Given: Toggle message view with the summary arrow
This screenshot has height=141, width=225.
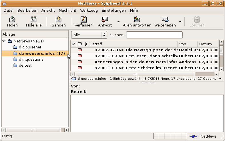Looking at the screenshot, I should point(220,79).
